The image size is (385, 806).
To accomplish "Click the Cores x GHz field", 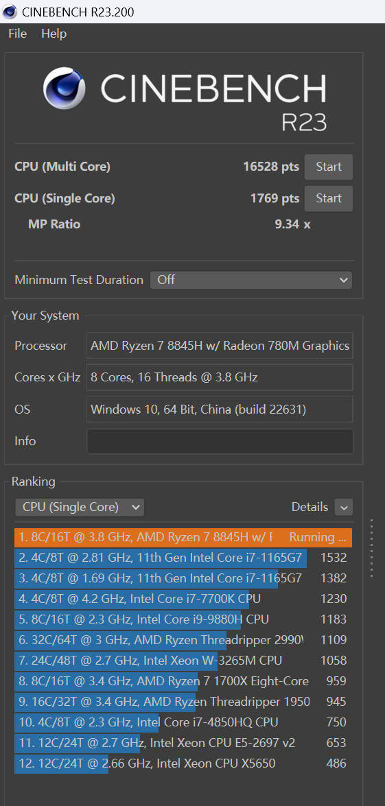I will (x=220, y=378).
